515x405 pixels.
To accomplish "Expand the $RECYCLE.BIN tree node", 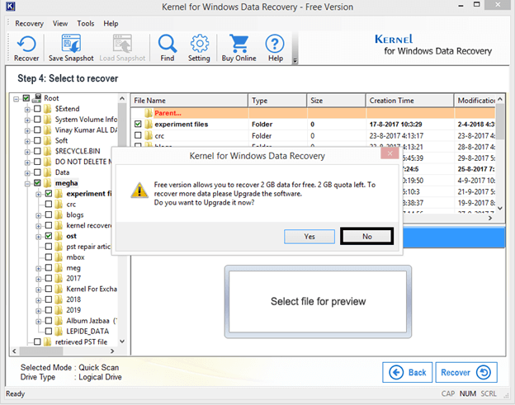I will pos(27,152).
